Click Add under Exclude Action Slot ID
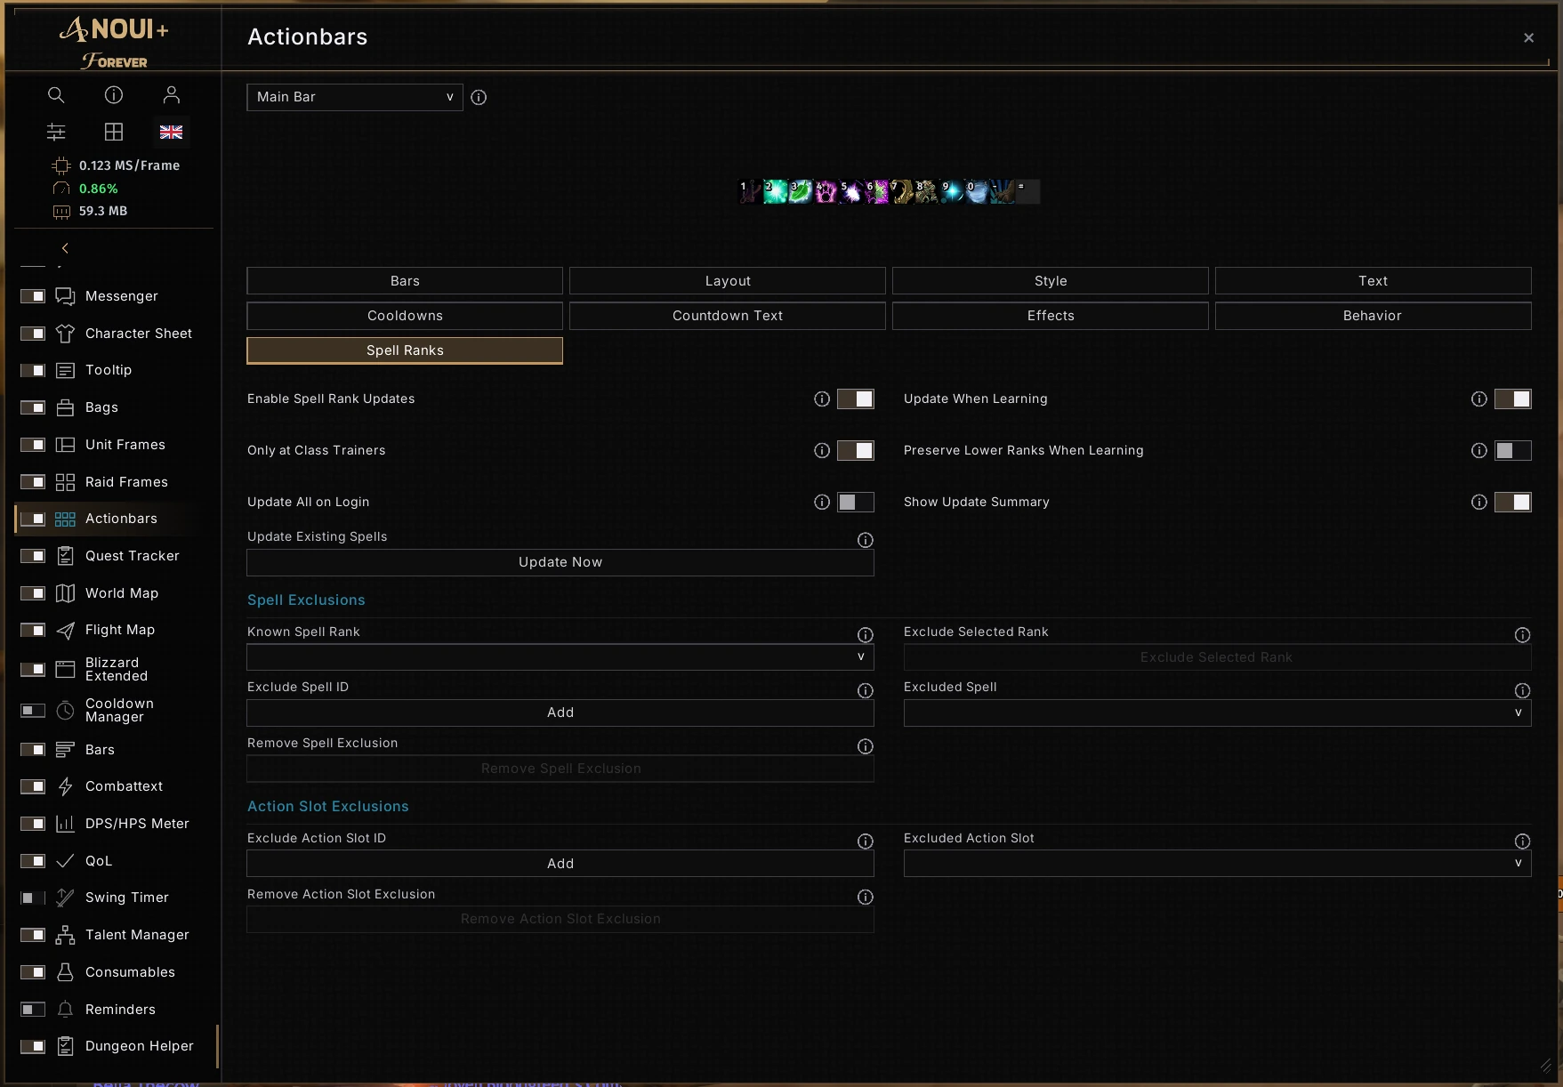 click(560, 864)
